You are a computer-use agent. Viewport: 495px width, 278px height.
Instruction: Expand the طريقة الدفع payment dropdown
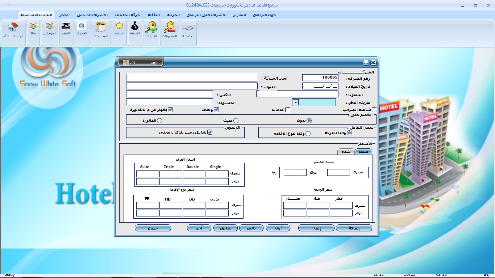tap(296, 102)
